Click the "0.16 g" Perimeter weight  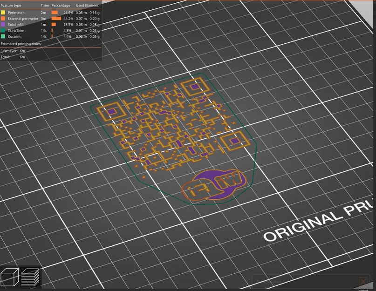(95, 13)
